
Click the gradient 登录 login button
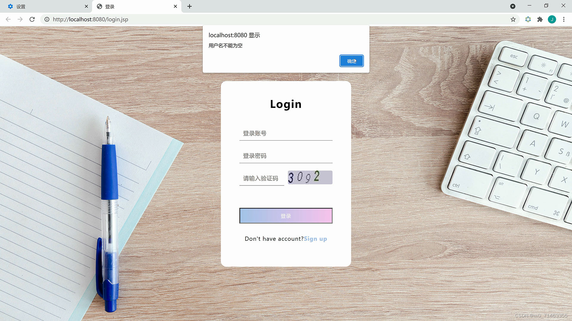(286, 216)
